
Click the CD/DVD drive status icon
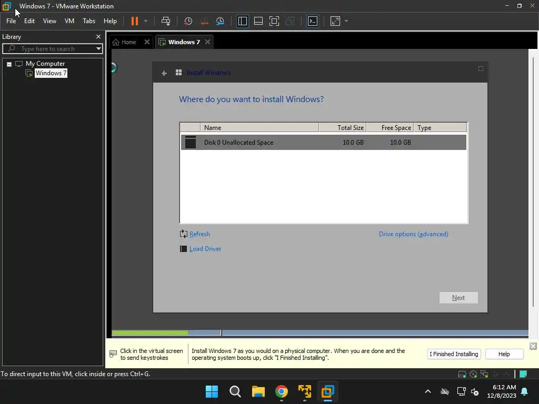[473, 374]
